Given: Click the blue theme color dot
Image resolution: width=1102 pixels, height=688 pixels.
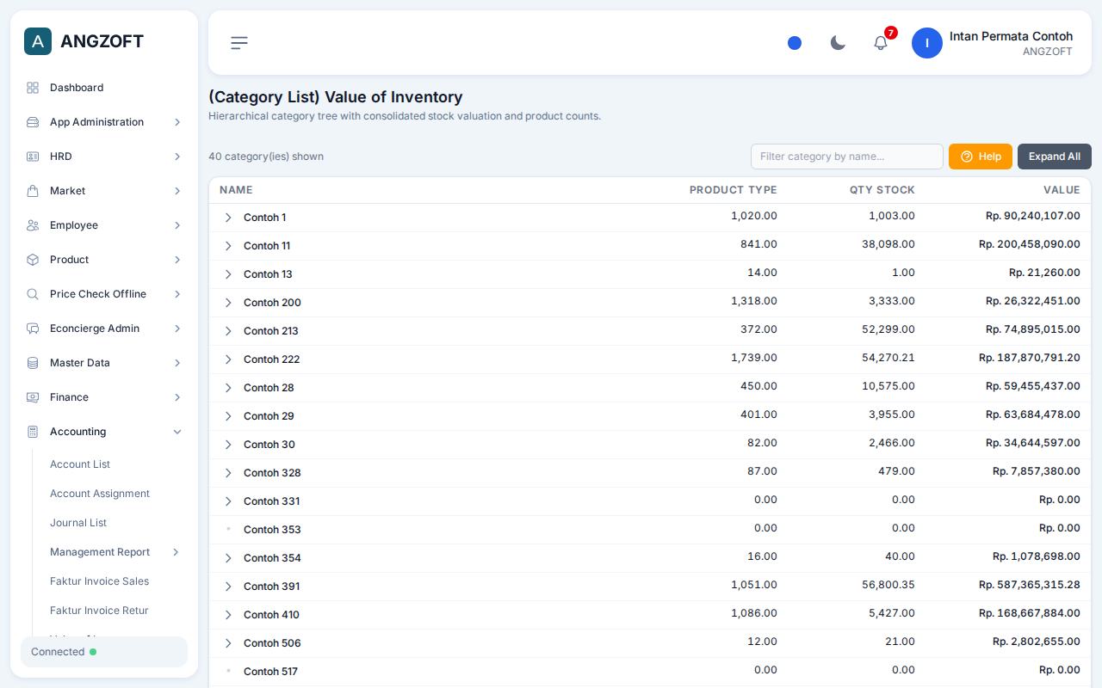Looking at the screenshot, I should pos(795,43).
